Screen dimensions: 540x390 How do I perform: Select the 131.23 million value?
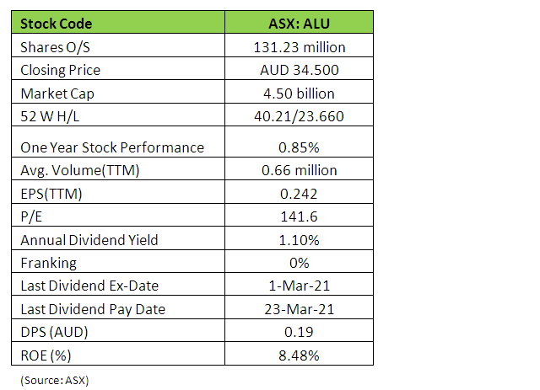click(299, 47)
